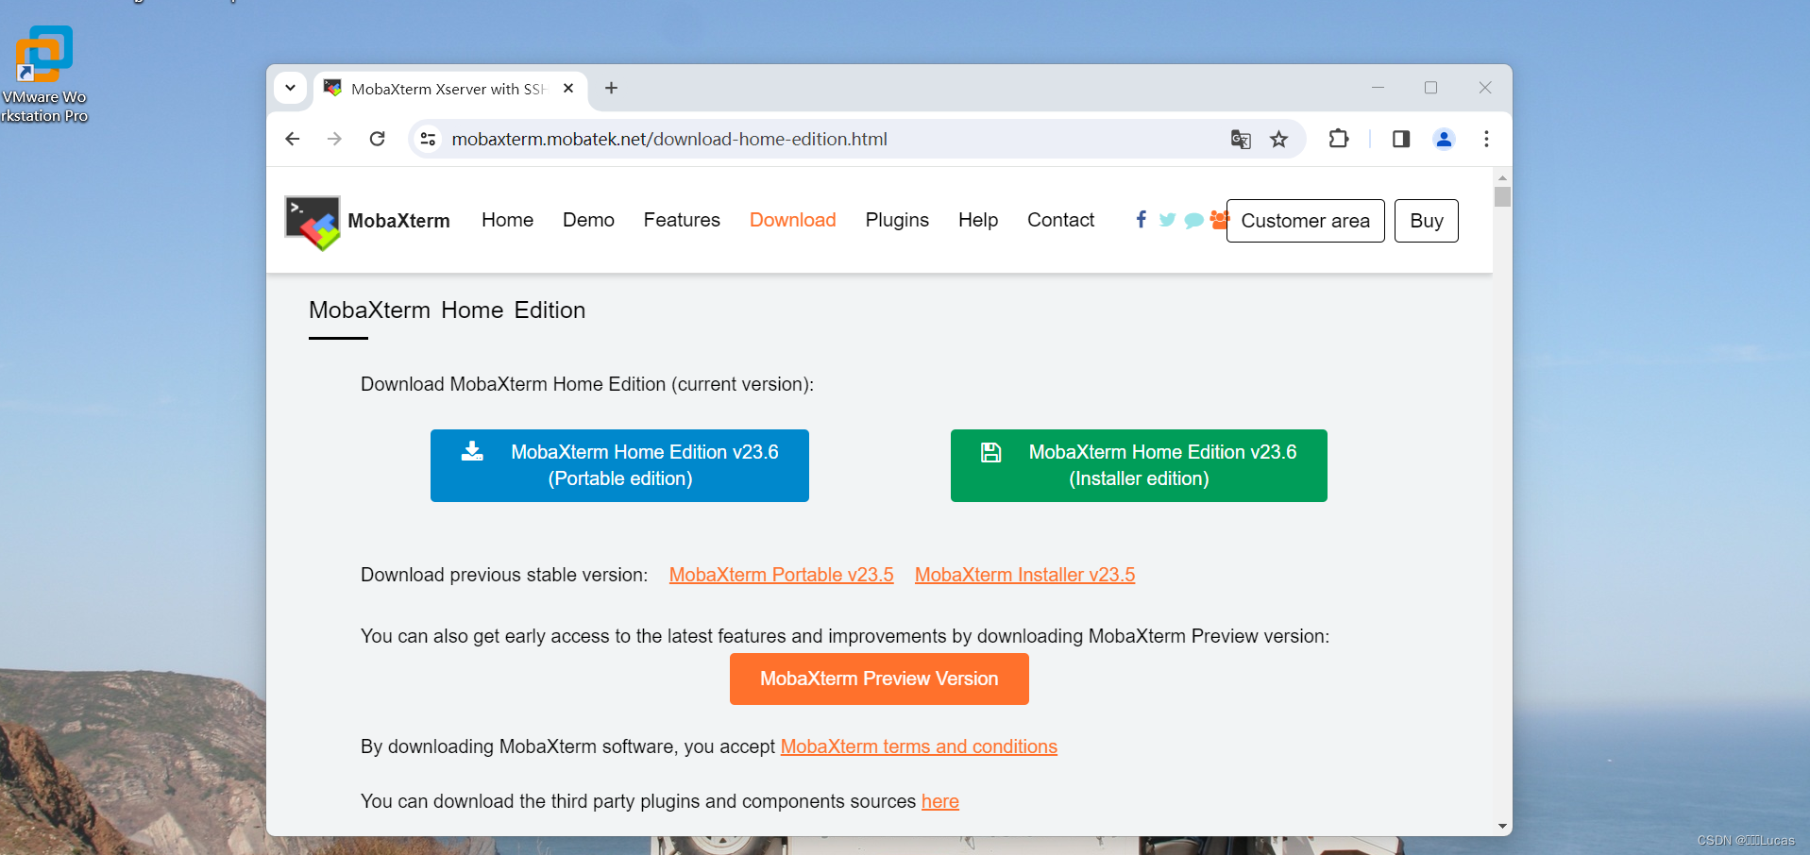The image size is (1810, 855).
Task: Open the chat bubble social icon
Action: 1193,220
